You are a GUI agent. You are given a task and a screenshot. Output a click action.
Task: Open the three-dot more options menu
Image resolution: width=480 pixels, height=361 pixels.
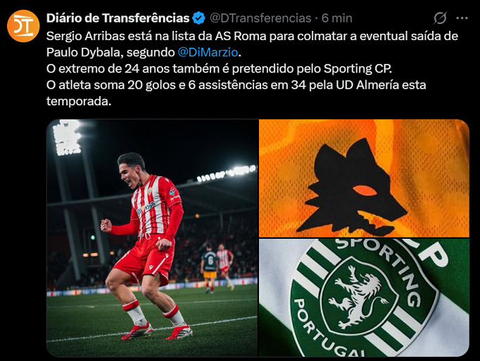click(x=462, y=18)
